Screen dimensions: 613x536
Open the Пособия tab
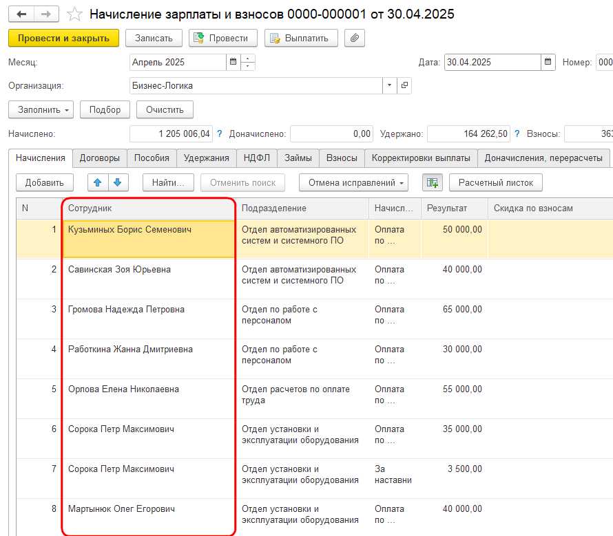click(152, 158)
